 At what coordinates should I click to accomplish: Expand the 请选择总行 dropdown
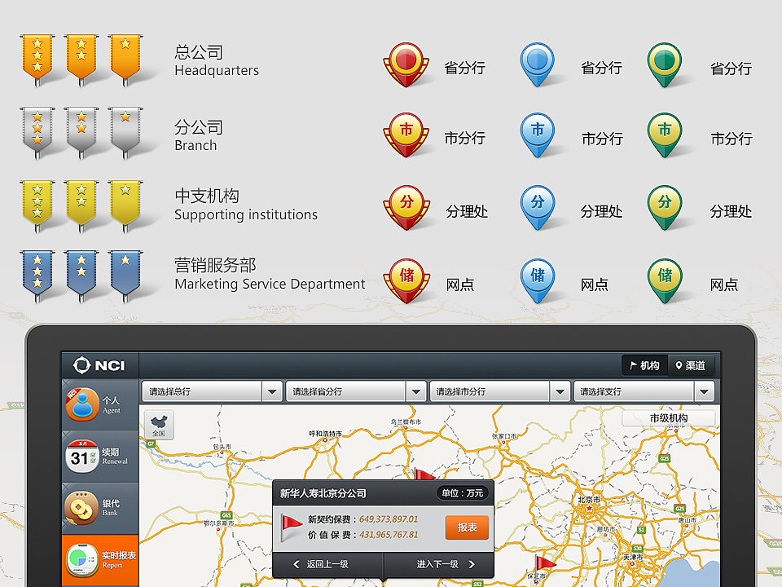(211, 391)
